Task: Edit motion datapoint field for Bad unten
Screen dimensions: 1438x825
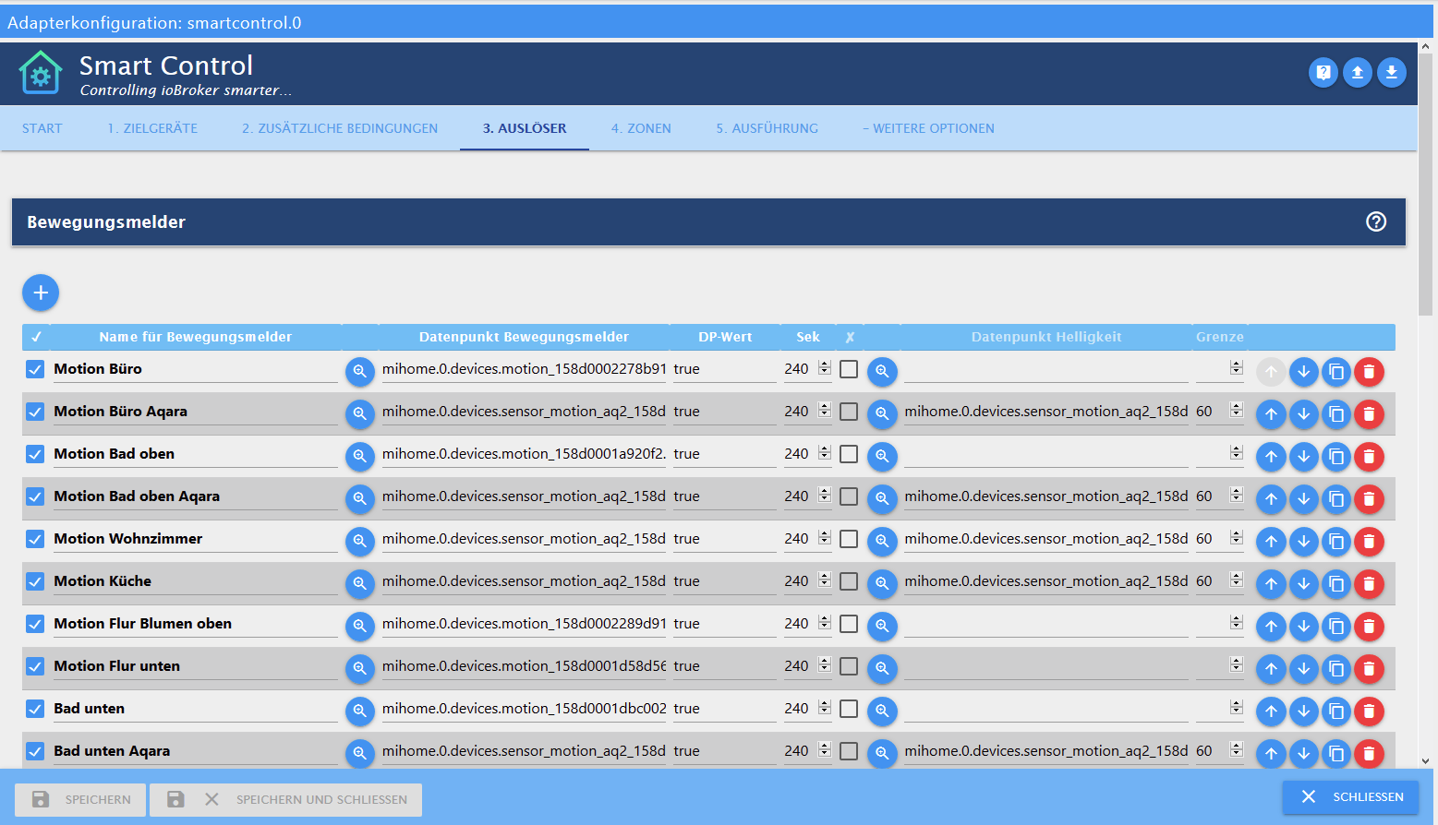Action: 525,709
